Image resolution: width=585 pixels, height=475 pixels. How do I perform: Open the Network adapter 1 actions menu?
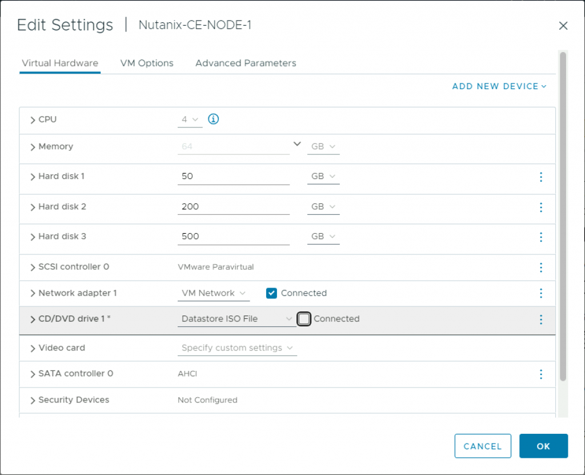pos(540,293)
